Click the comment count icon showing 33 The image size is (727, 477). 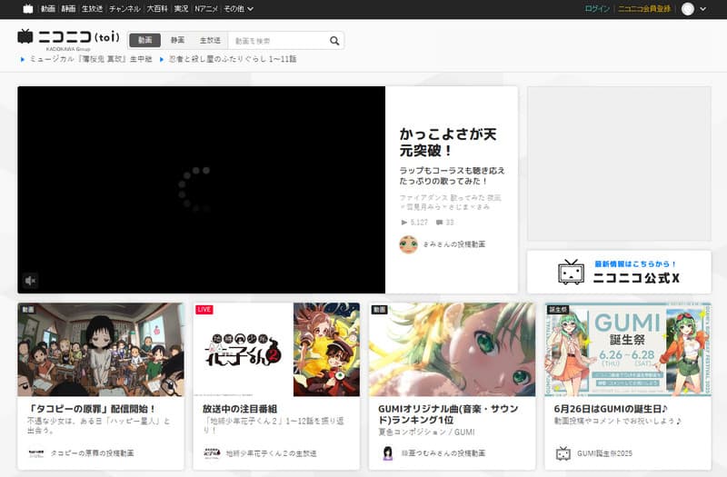click(x=439, y=223)
